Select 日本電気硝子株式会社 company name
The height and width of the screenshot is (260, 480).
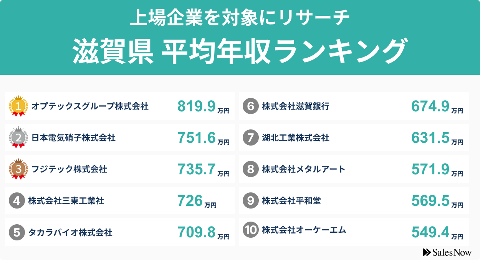(73, 137)
